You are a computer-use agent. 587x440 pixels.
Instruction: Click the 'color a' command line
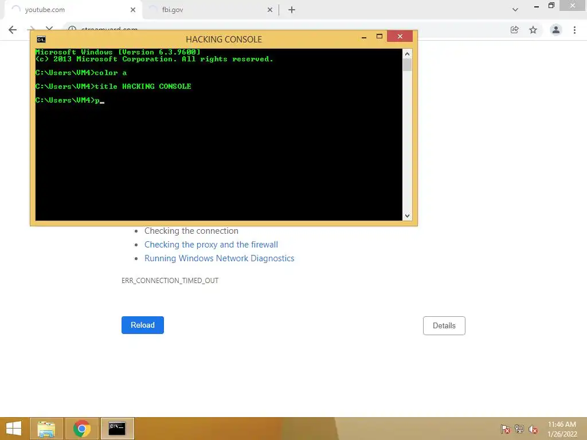(x=81, y=73)
